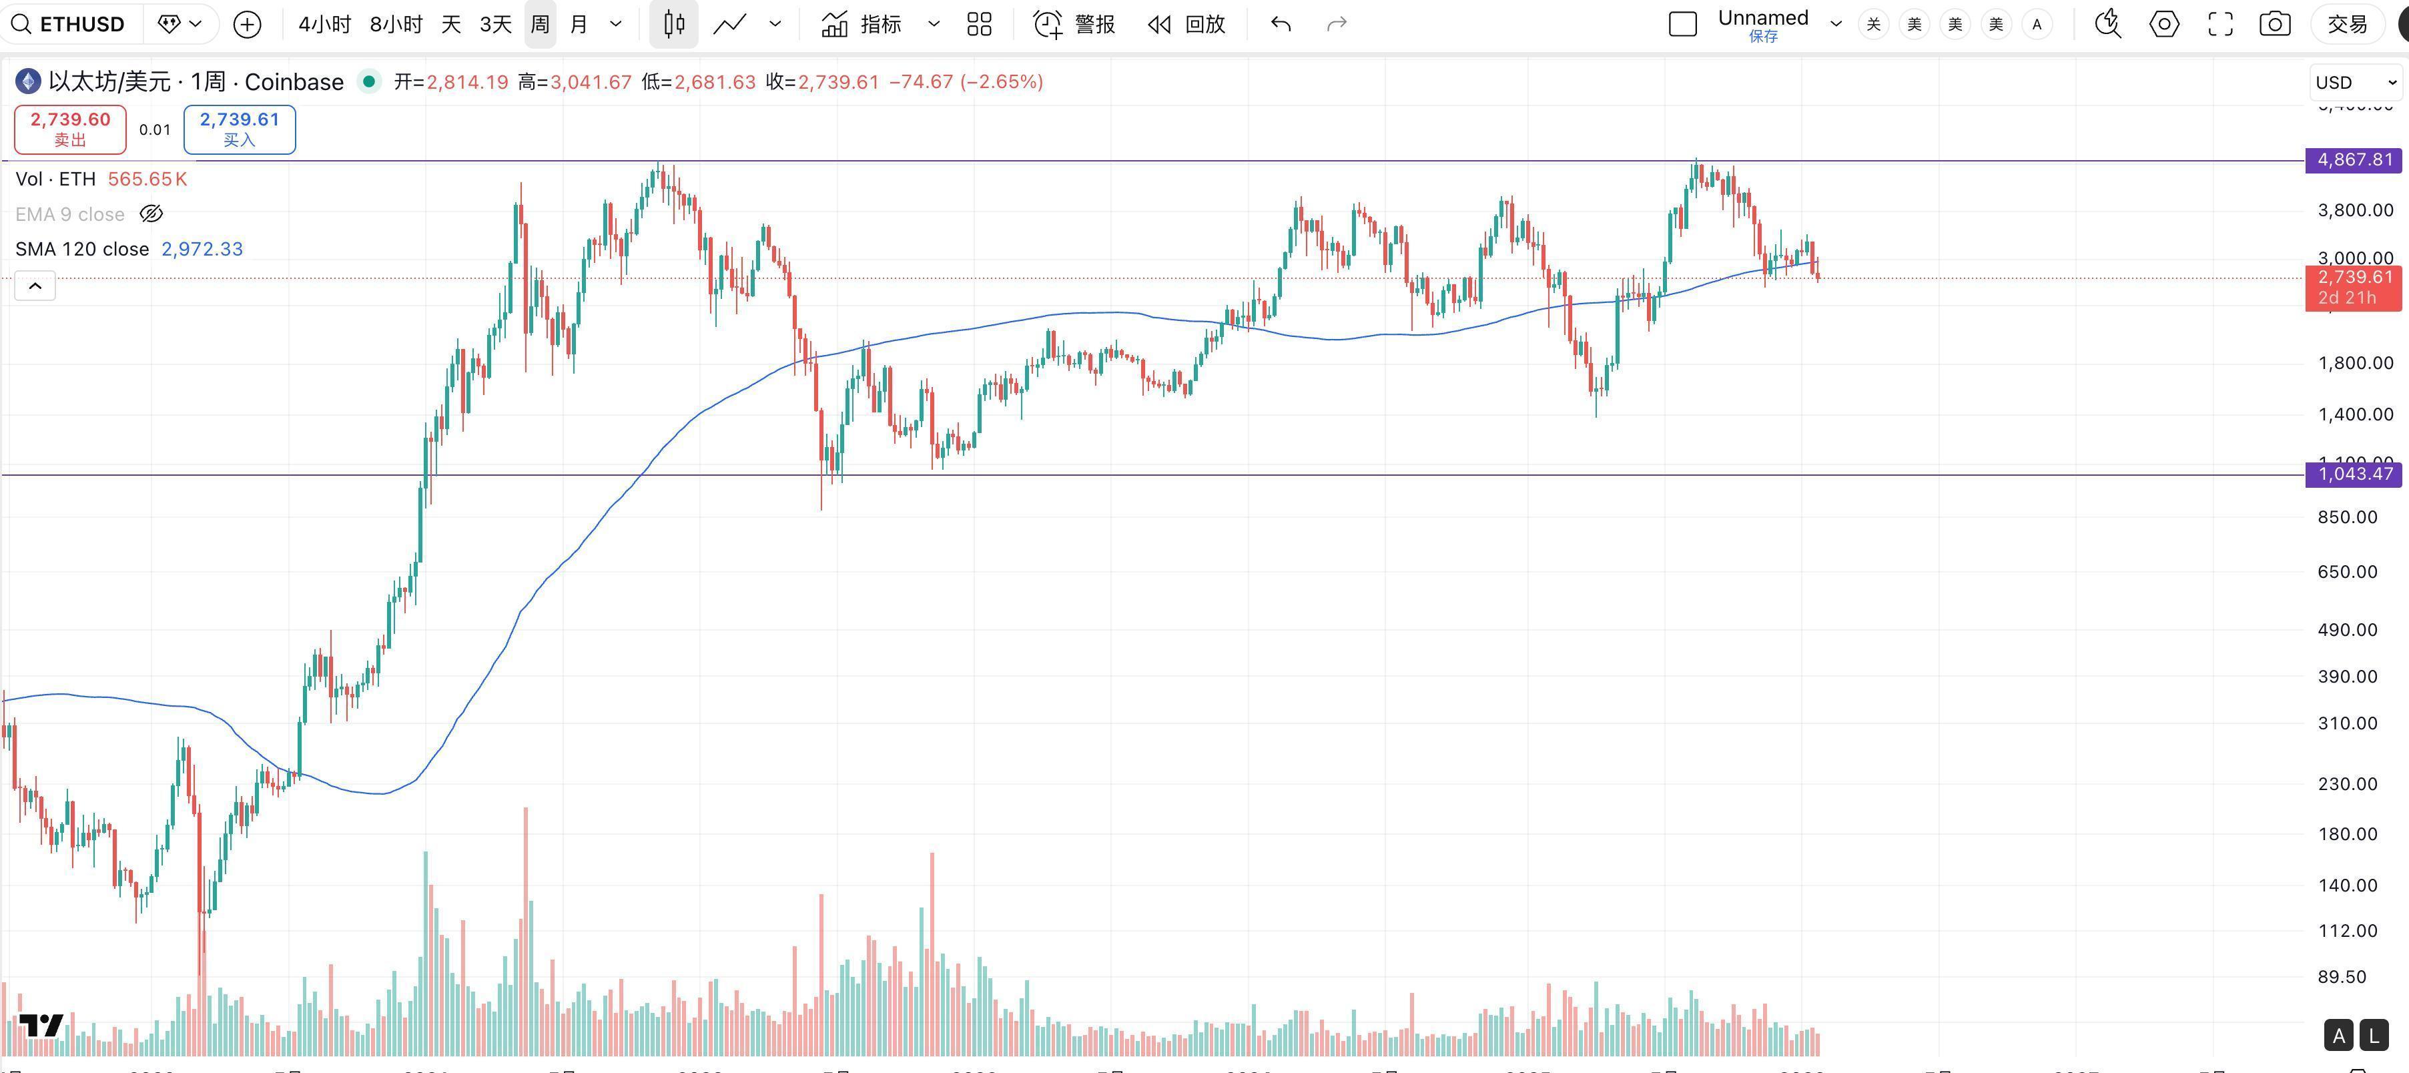Toggle auto scale with the A button
The height and width of the screenshot is (1073, 2409).
2339,1036
